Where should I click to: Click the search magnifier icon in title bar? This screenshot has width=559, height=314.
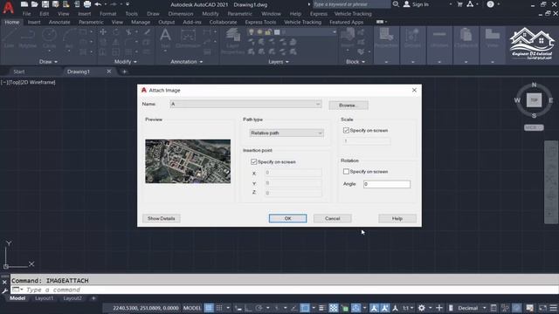coord(396,4)
